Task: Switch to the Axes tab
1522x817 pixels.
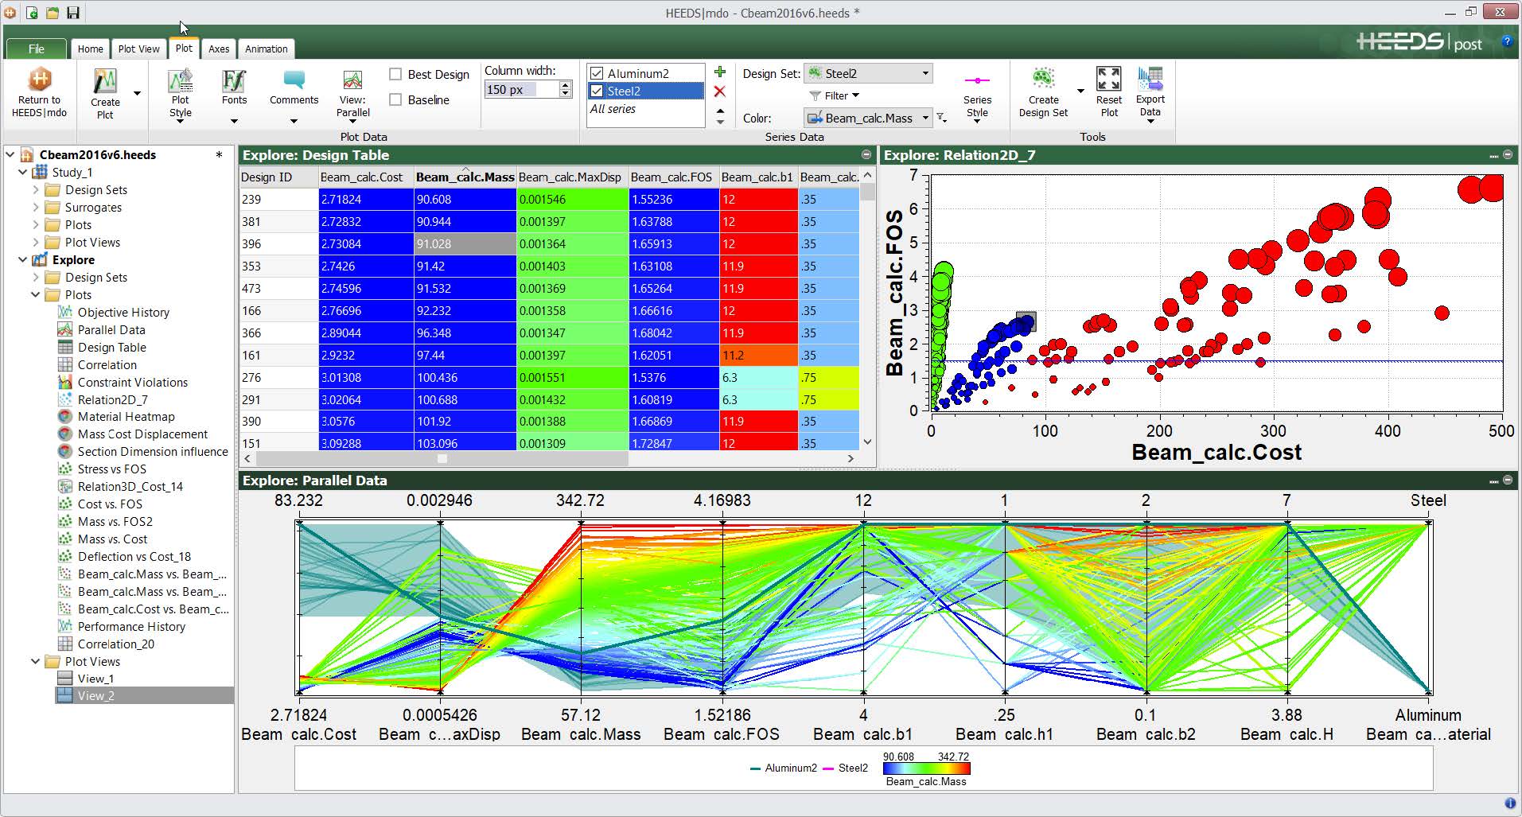Action: pos(219,49)
